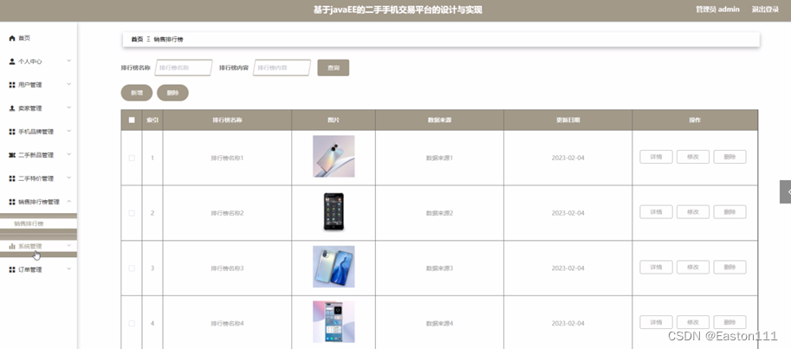Viewport: 791px width, 349px height.
Task: Check the checkbox for row 3
Action: click(x=132, y=268)
